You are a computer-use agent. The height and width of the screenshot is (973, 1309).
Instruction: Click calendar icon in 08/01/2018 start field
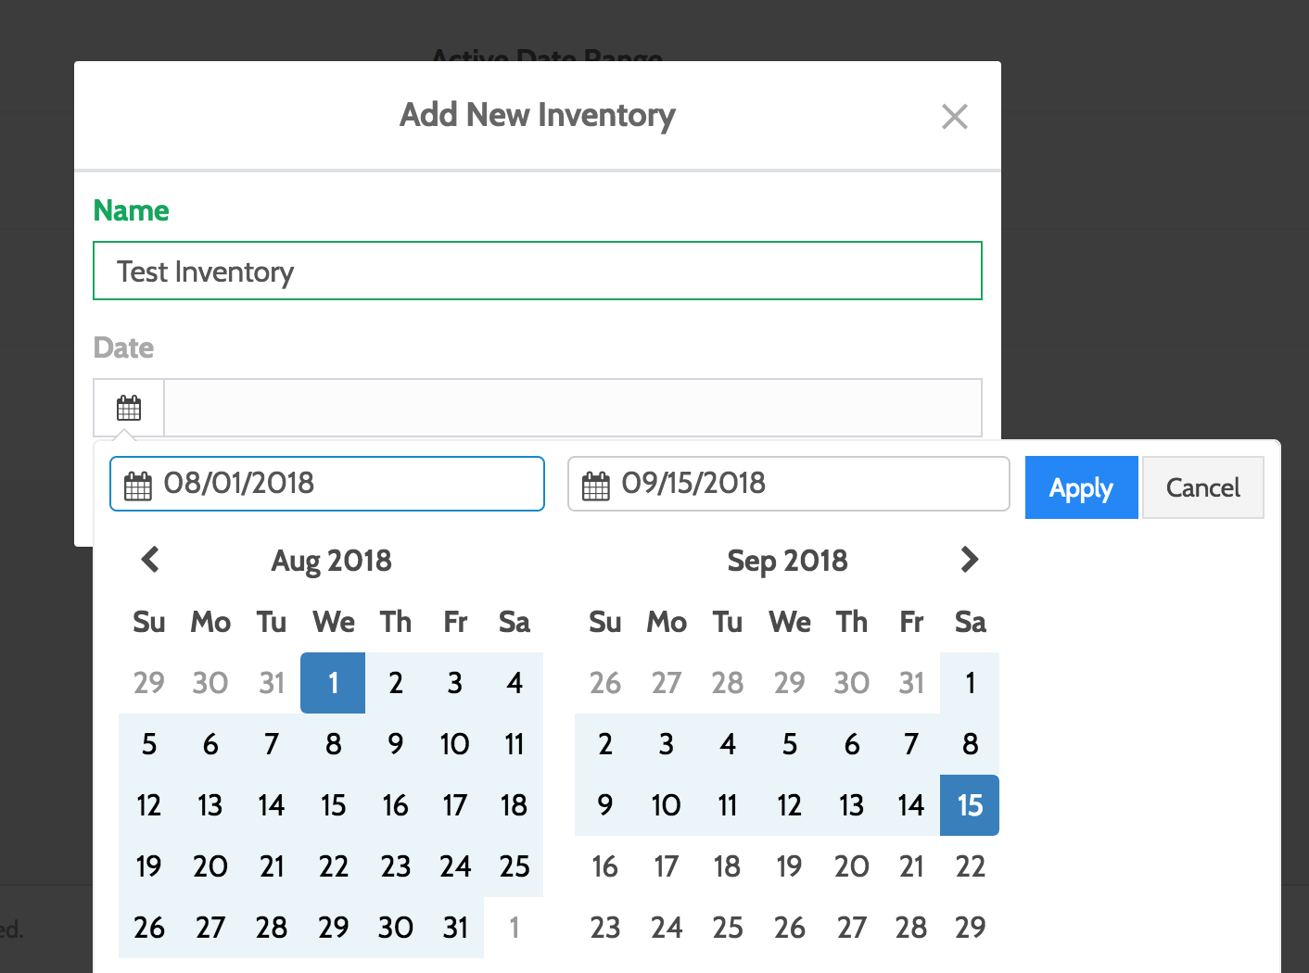[137, 486]
